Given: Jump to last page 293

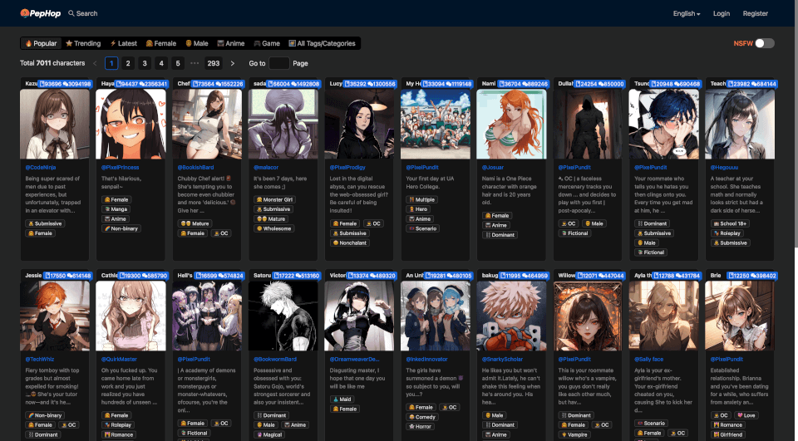Looking at the screenshot, I should 214,63.
